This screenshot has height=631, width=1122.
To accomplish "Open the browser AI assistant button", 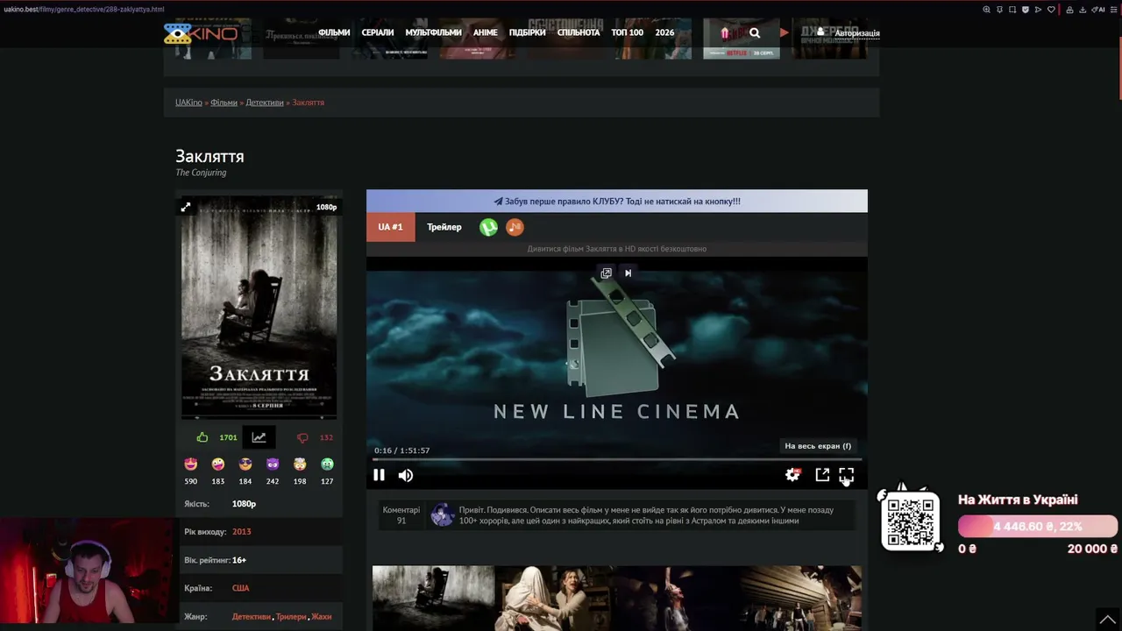I will click(1099, 10).
